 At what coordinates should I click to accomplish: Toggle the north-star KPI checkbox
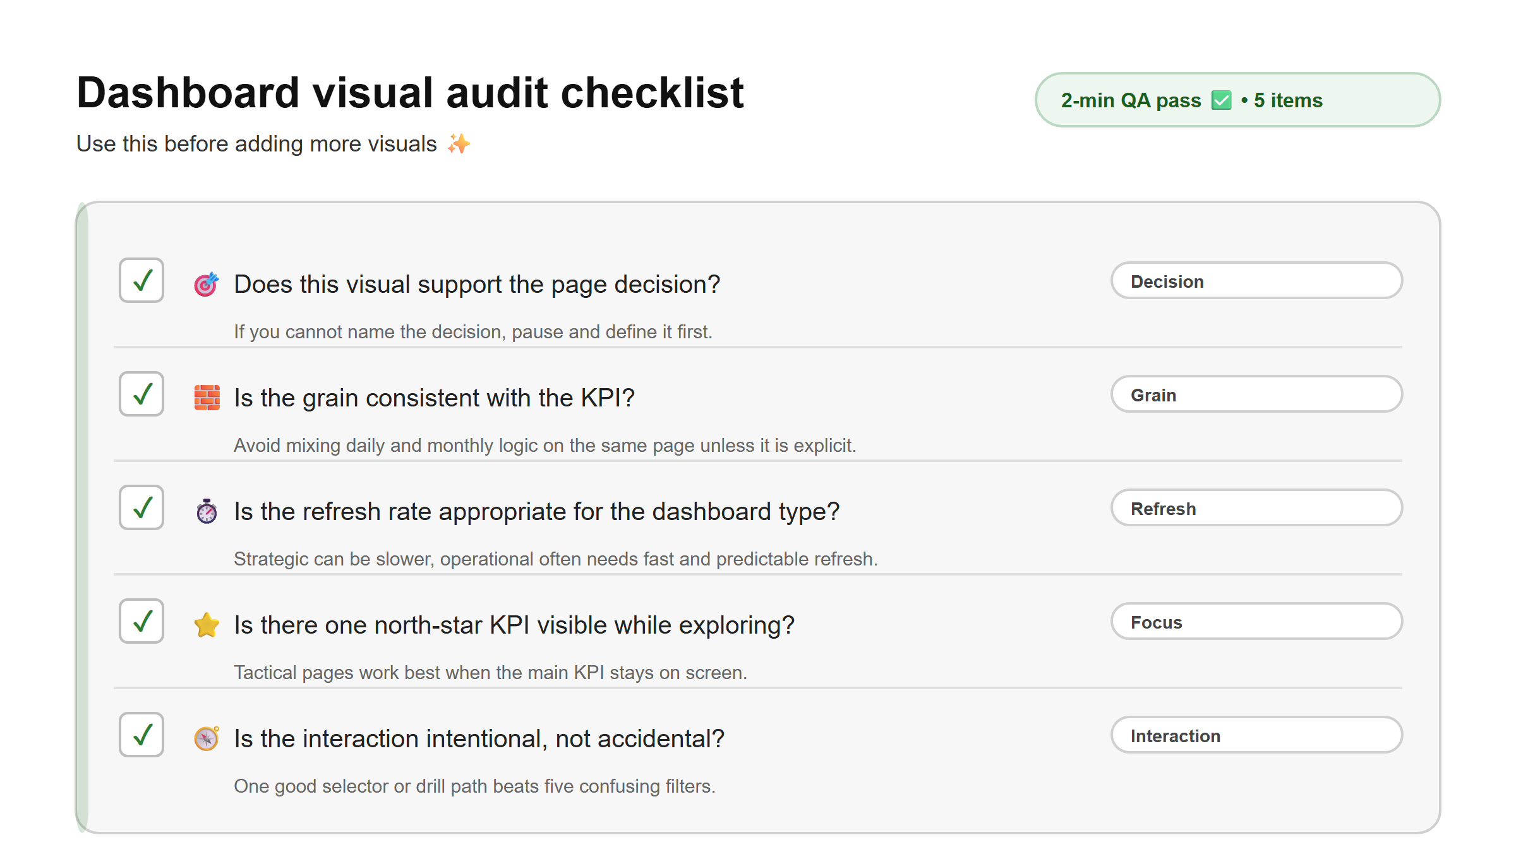click(x=141, y=621)
